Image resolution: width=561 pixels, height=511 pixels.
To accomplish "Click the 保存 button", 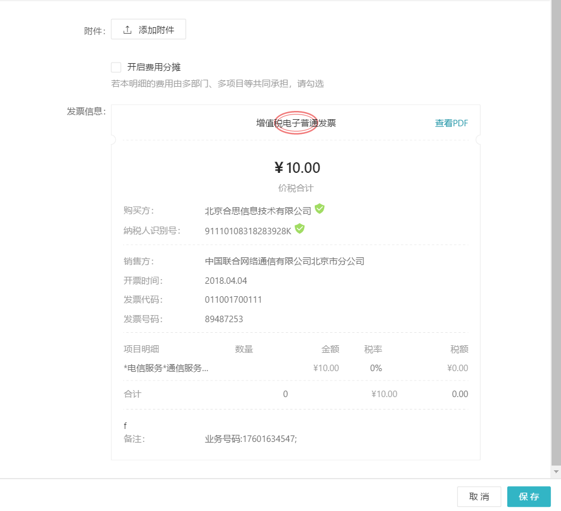I will coord(529,496).
